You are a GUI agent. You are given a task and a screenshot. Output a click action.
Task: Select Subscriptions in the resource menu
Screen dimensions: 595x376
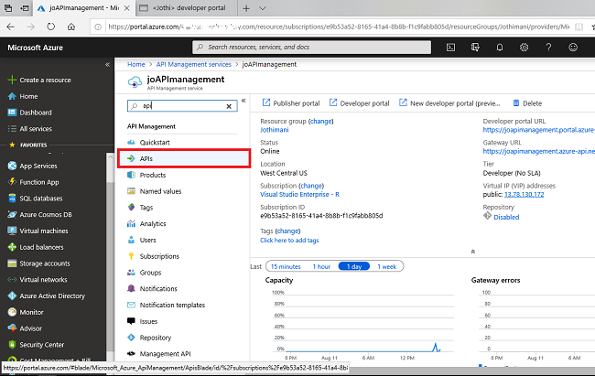coord(153,256)
